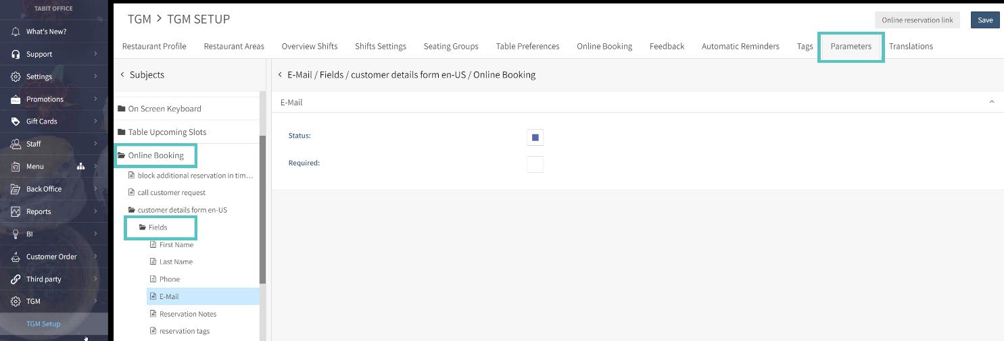Collapse the E-Mail section panel

(992, 102)
